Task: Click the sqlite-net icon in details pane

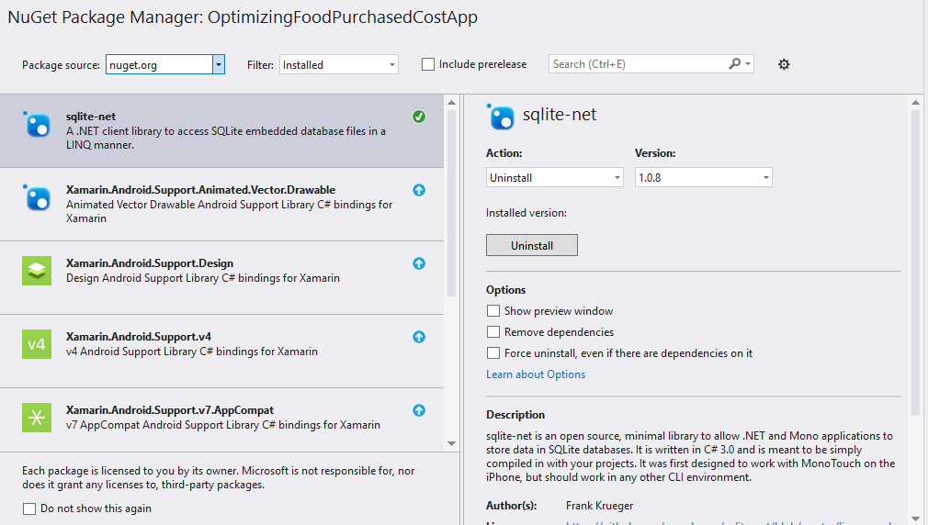Action: tap(501, 116)
